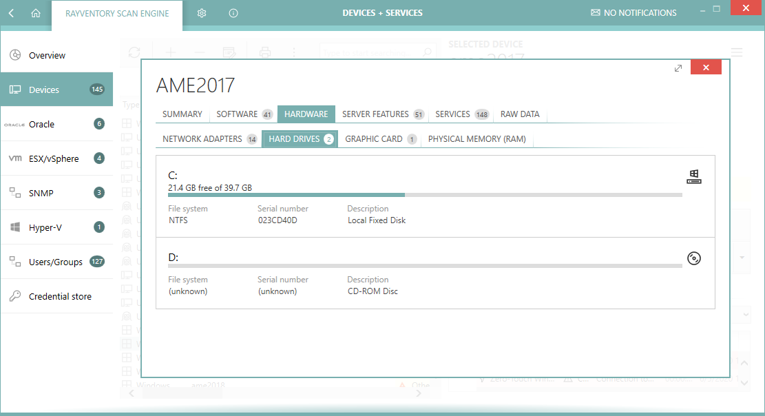Open Credential store in sidebar
Viewport: 765px width, 416px height.
(59, 297)
